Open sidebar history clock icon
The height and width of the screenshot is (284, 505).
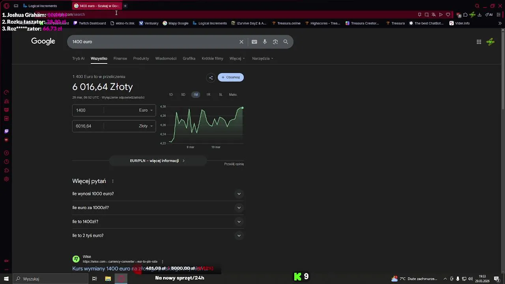point(6,162)
